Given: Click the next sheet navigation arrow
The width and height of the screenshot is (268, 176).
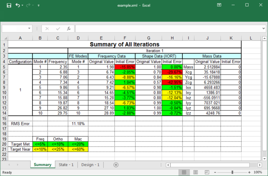Looking at the screenshot, I should coord(18,165).
